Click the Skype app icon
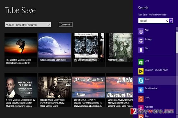 click(141, 81)
